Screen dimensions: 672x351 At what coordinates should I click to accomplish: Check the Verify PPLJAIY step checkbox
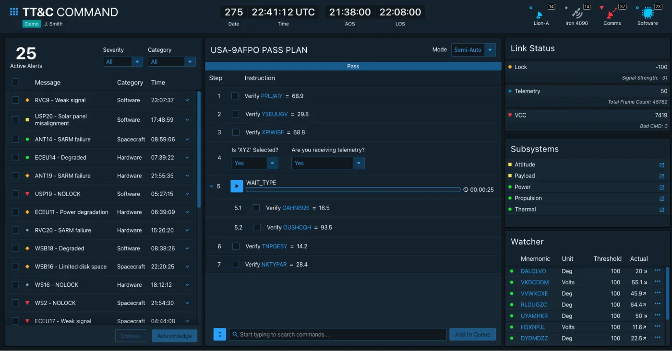pos(235,96)
